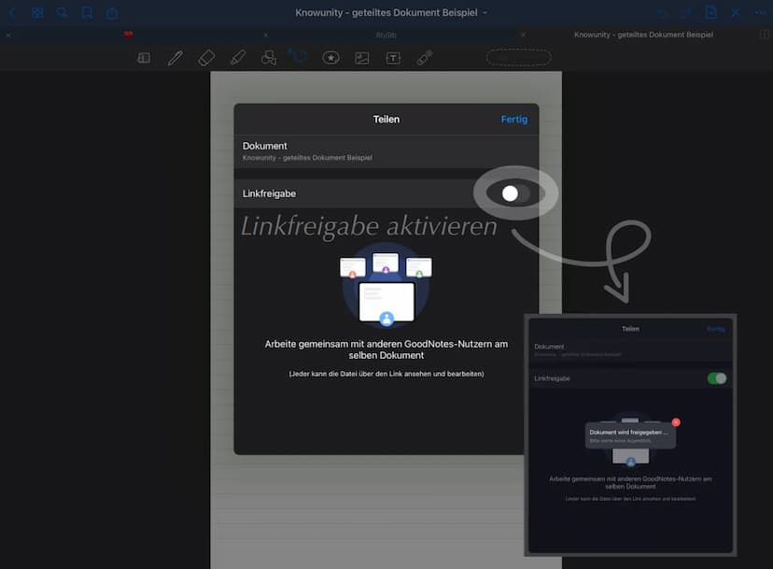Add a new page with the page-plus icon
Image resolution: width=773 pixels, height=569 pixels.
tap(710, 13)
